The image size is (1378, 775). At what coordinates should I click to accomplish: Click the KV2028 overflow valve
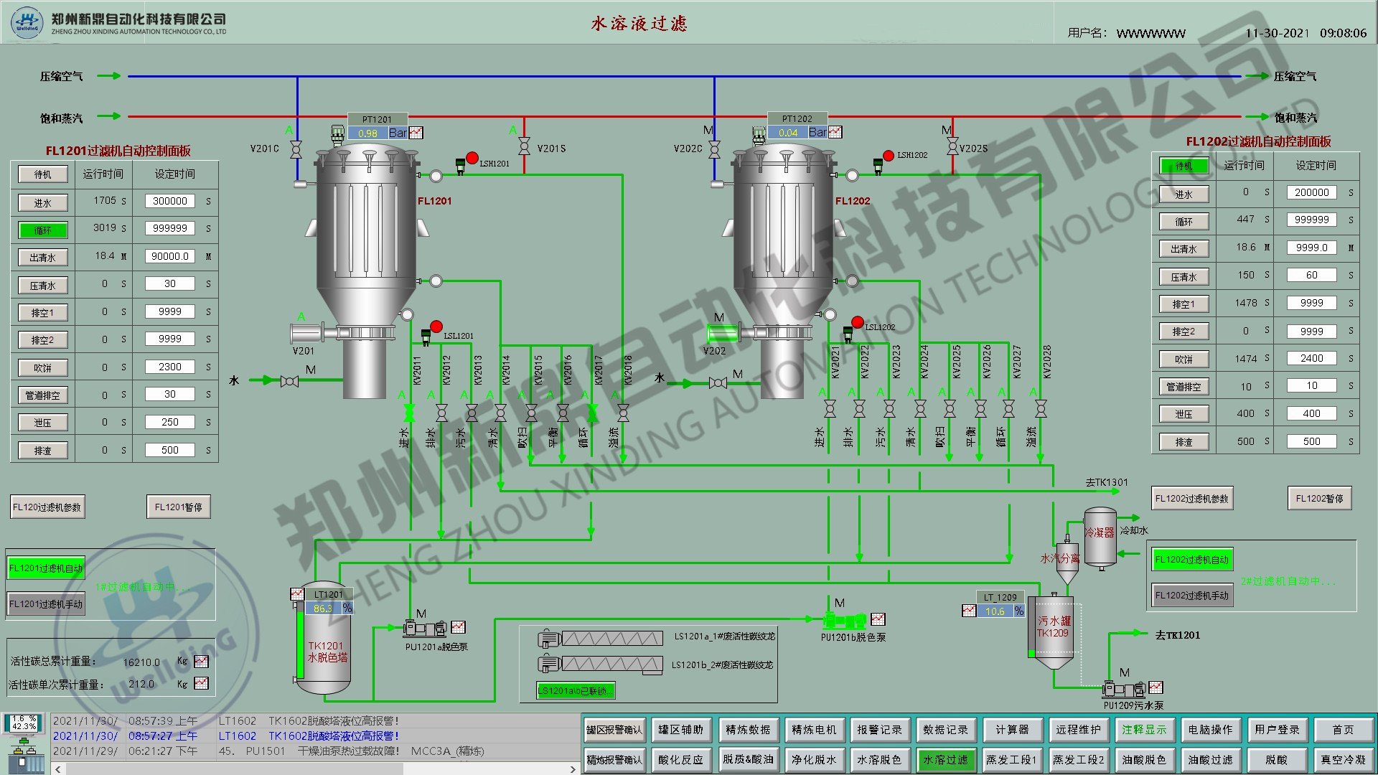click(x=1041, y=409)
